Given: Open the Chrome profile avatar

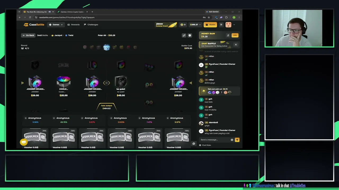Looking at the screenshot, I should pyautogui.click(x=234, y=17).
